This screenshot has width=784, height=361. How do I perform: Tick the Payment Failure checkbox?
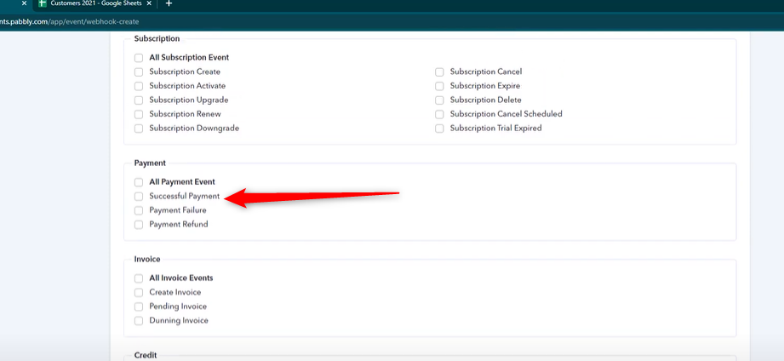click(139, 210)
